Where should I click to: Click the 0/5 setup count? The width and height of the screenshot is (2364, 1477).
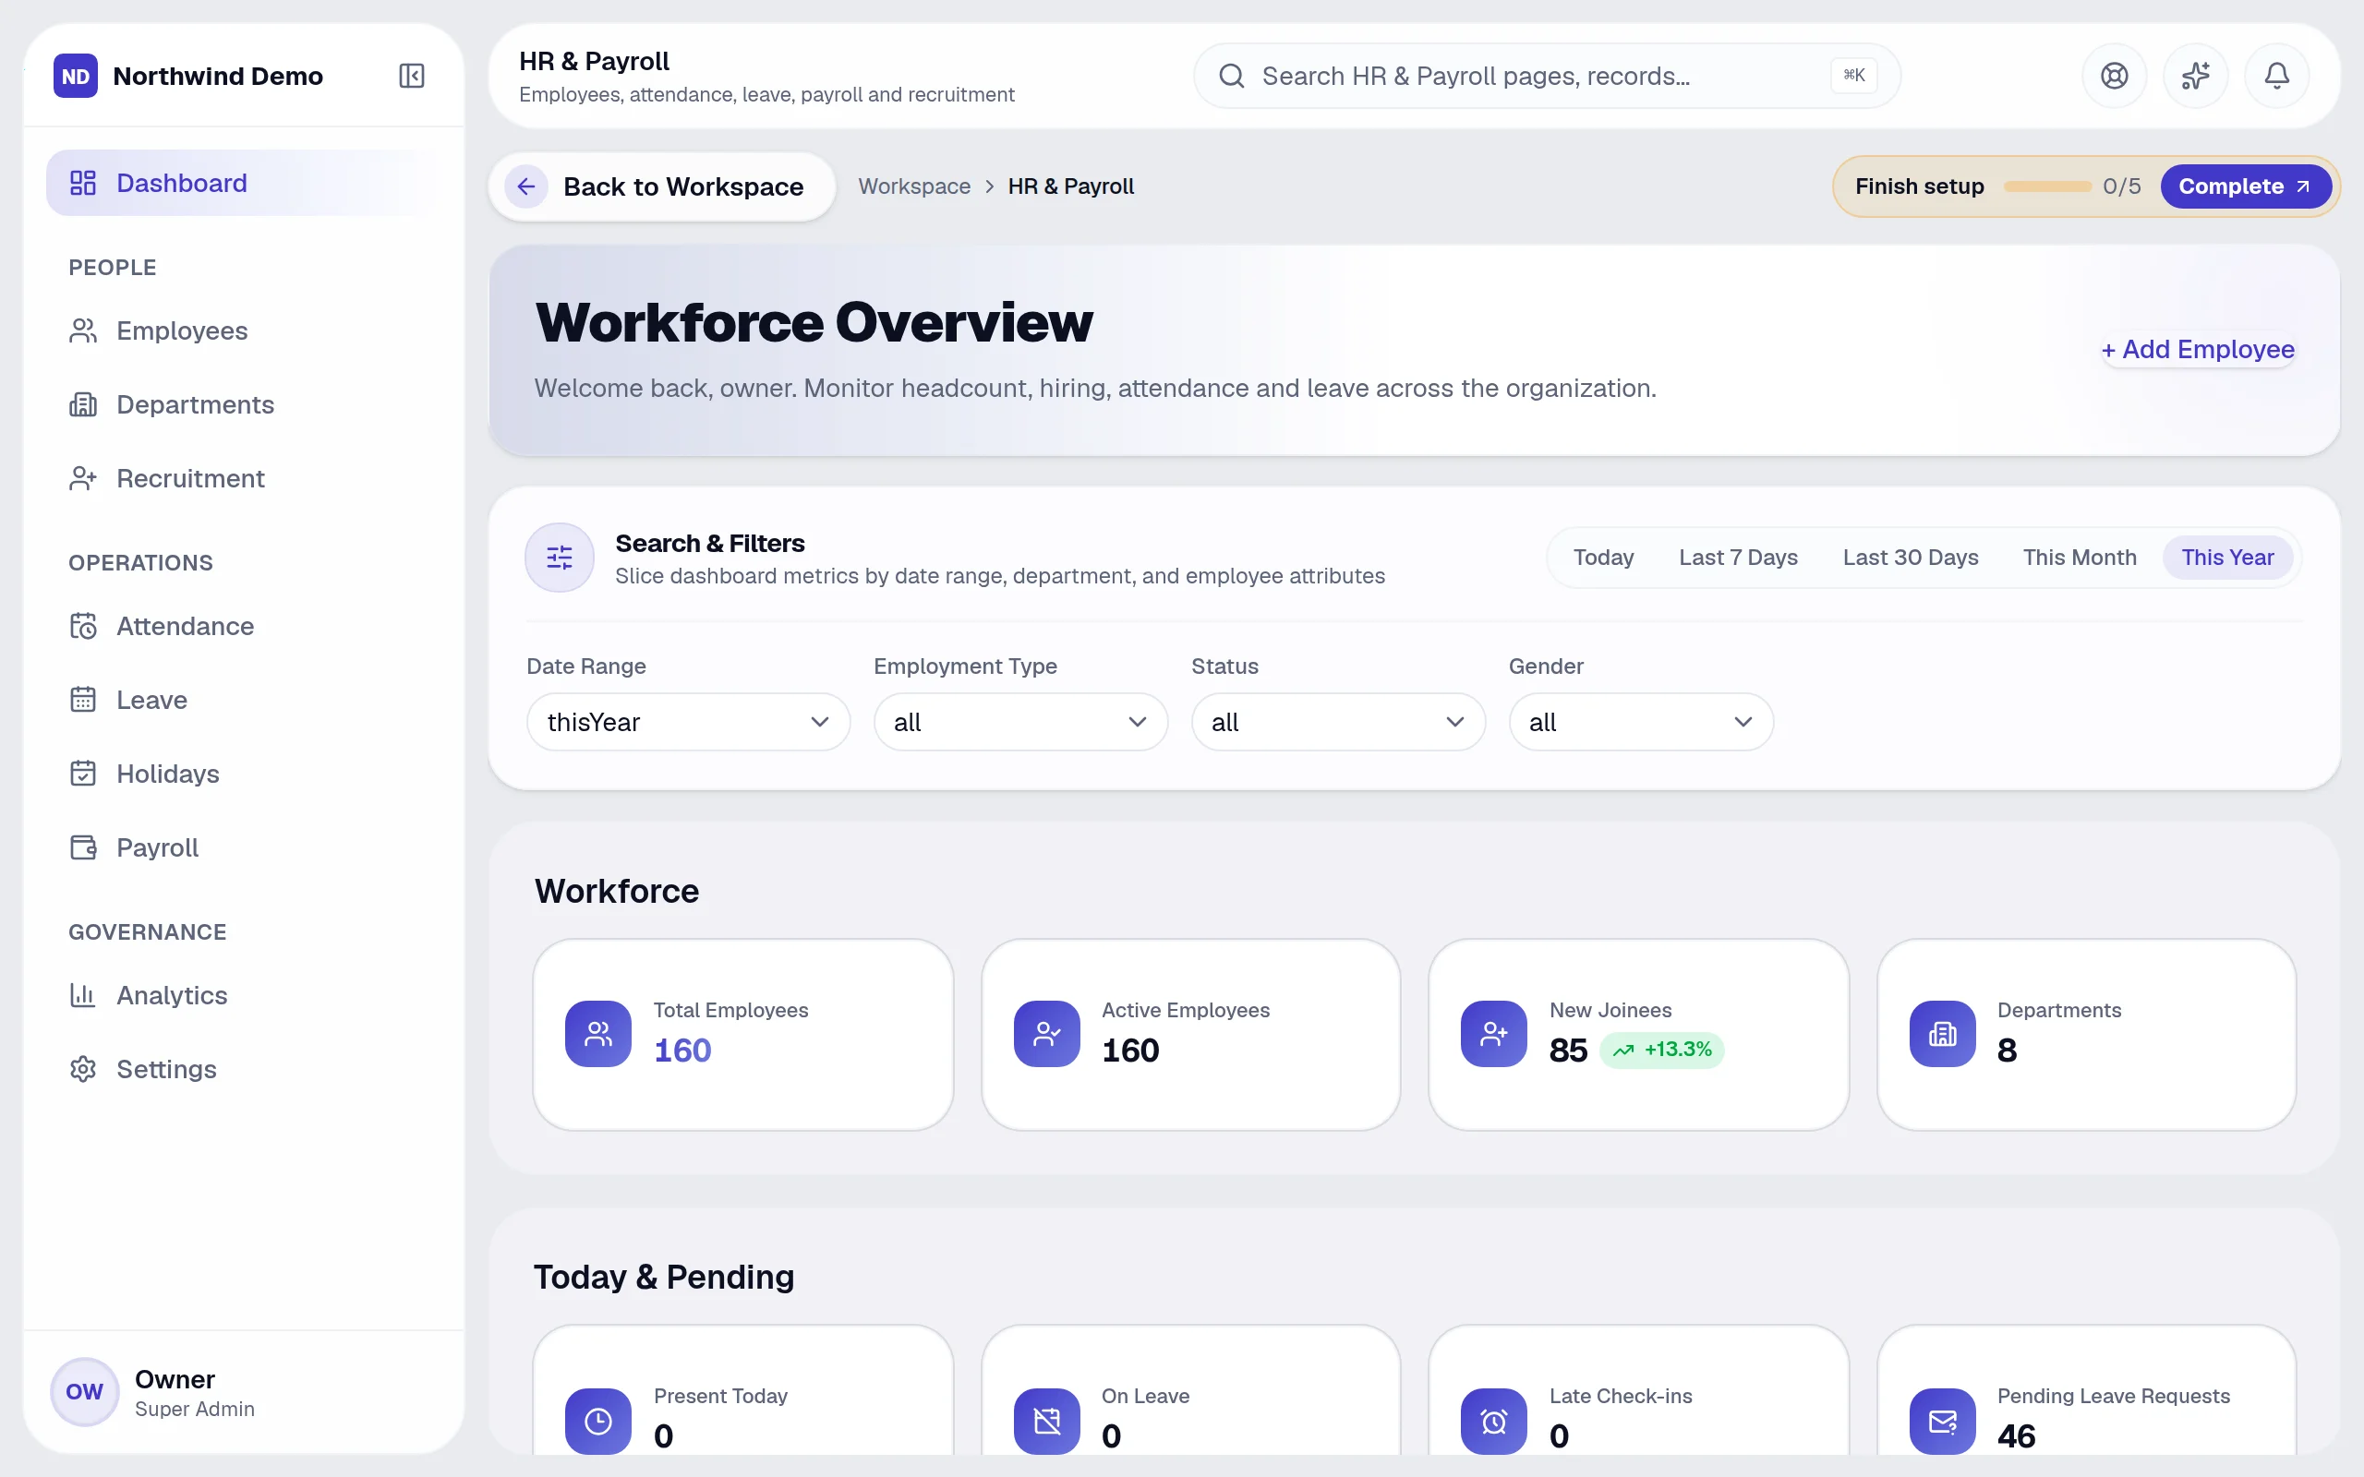click(x=2121, y=186)
